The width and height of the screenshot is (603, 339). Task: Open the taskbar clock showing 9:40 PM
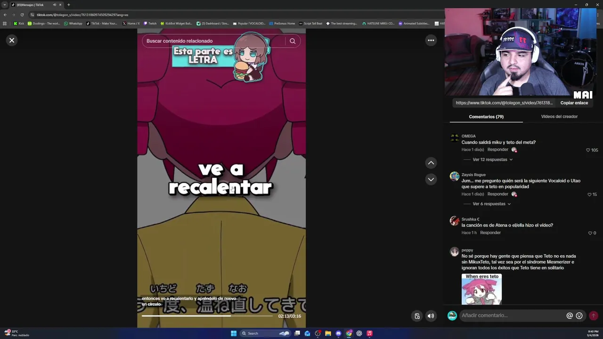pyautogui.click(x=593, y=333)
